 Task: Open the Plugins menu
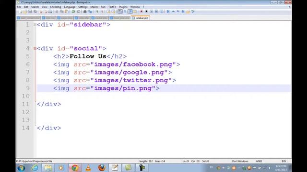tap(123, 7)
